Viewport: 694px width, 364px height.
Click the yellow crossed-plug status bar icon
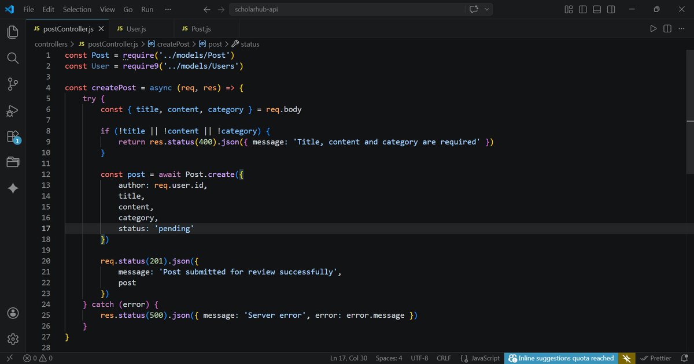coord(626,358)
